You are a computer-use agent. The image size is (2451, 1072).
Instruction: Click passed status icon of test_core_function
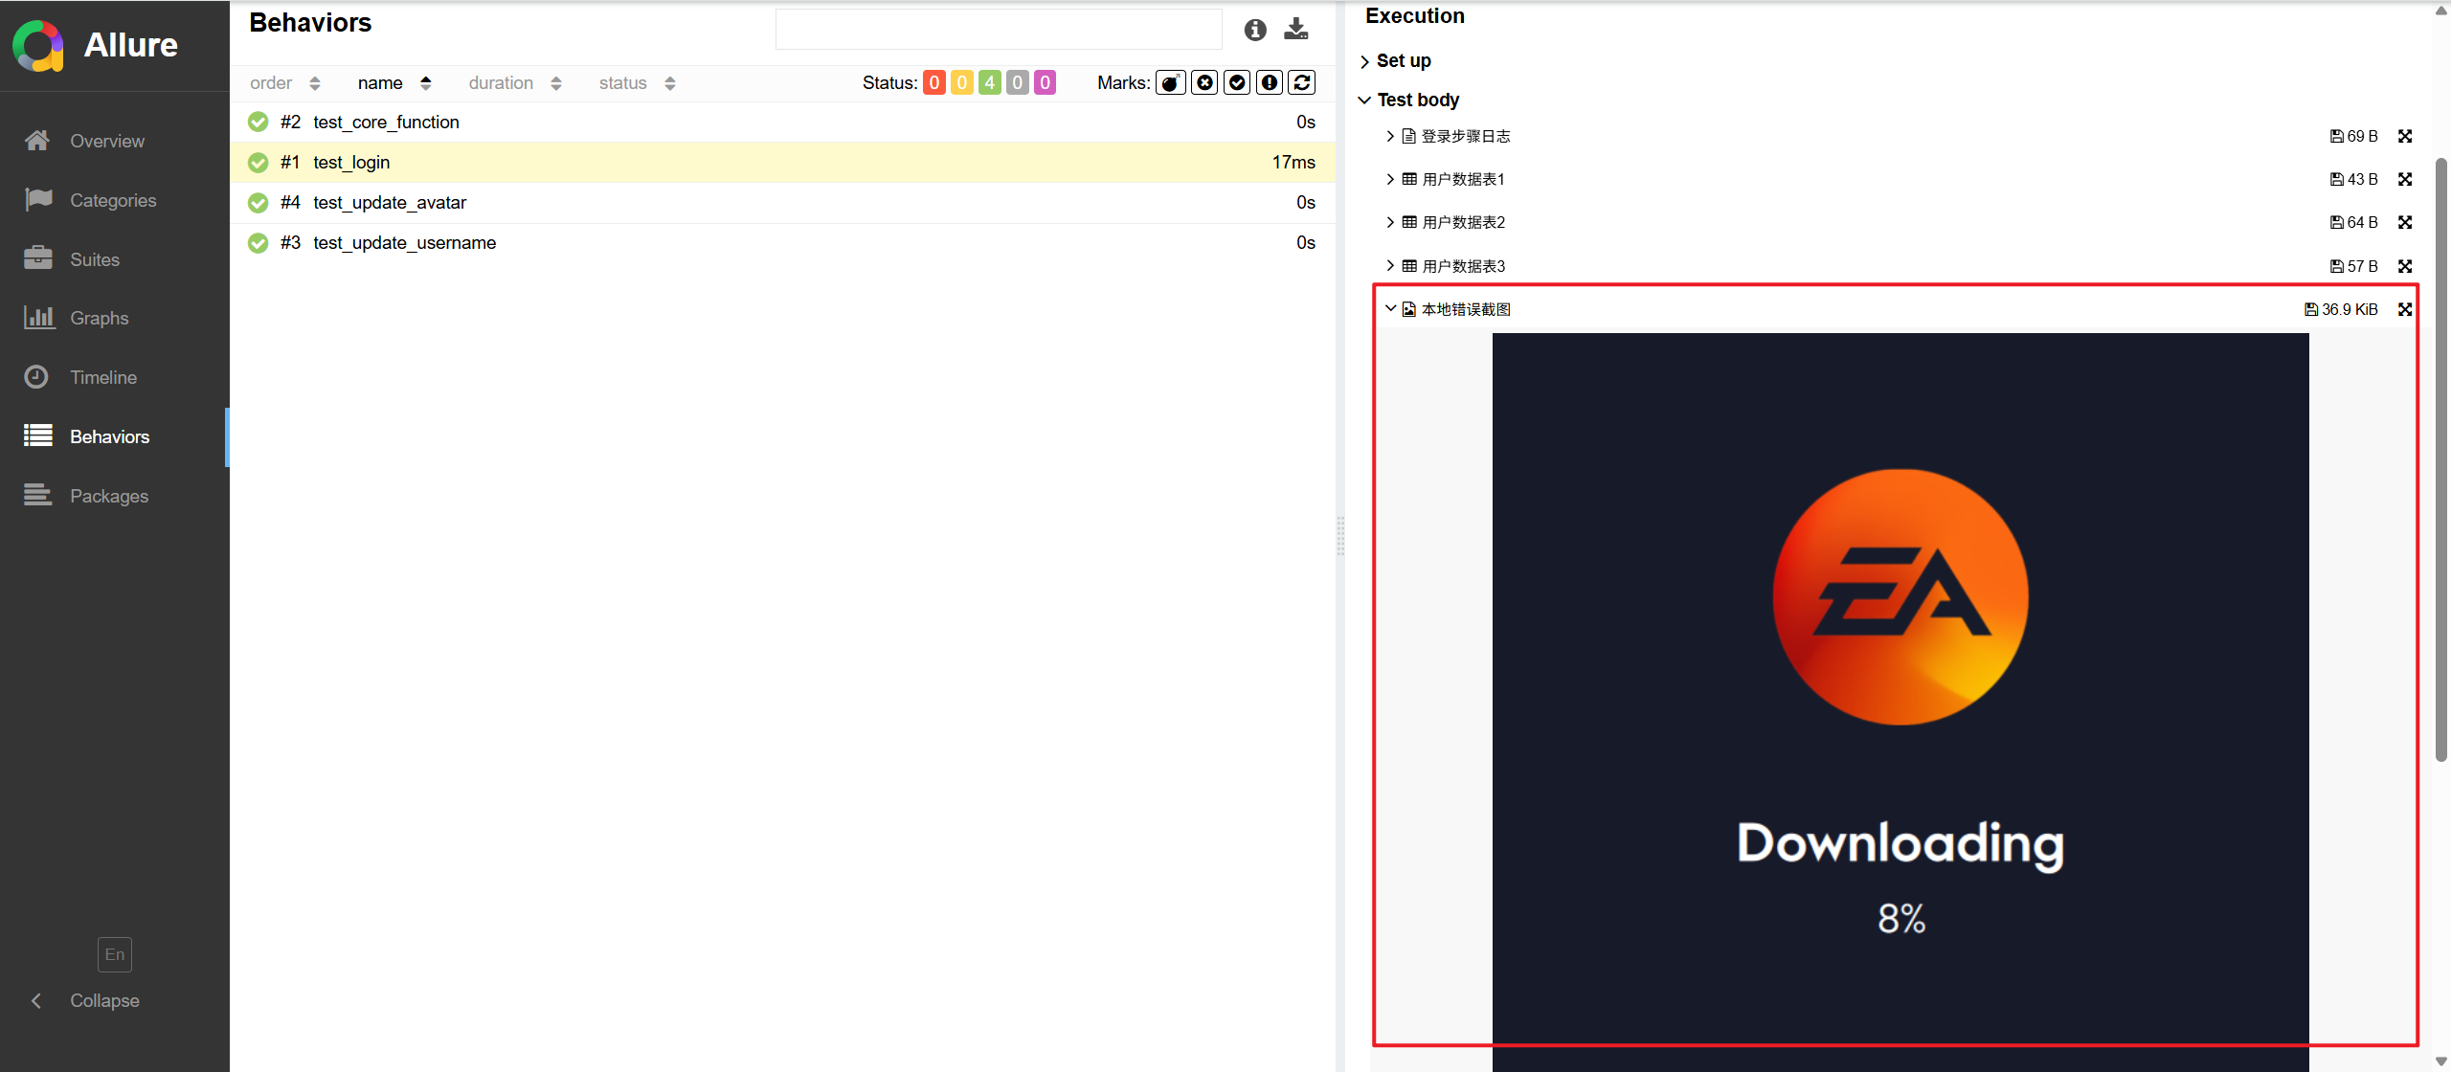point(259,122)
